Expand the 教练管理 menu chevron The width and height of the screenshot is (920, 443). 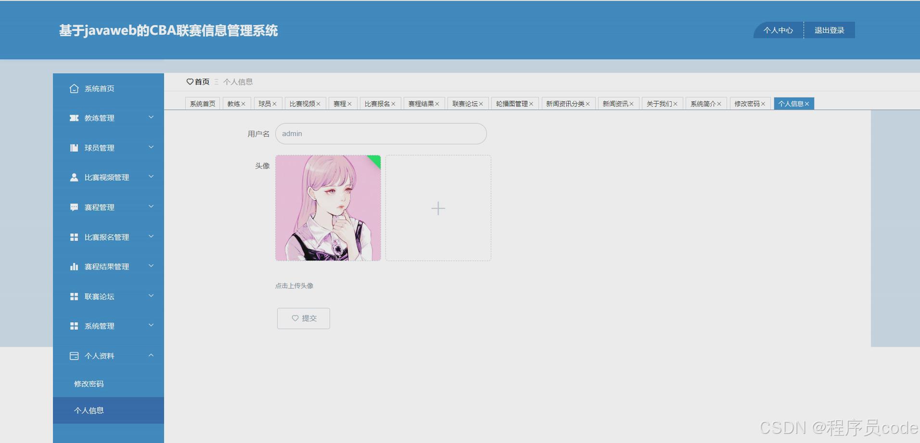coord(151,117)
